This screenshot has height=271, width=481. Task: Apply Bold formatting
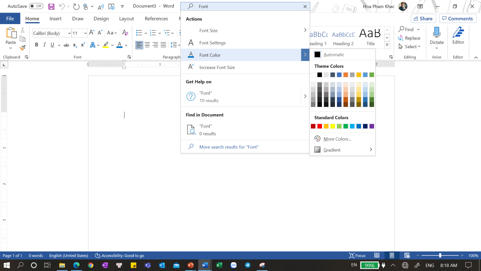pyautogui.click(x=36, y=45)
